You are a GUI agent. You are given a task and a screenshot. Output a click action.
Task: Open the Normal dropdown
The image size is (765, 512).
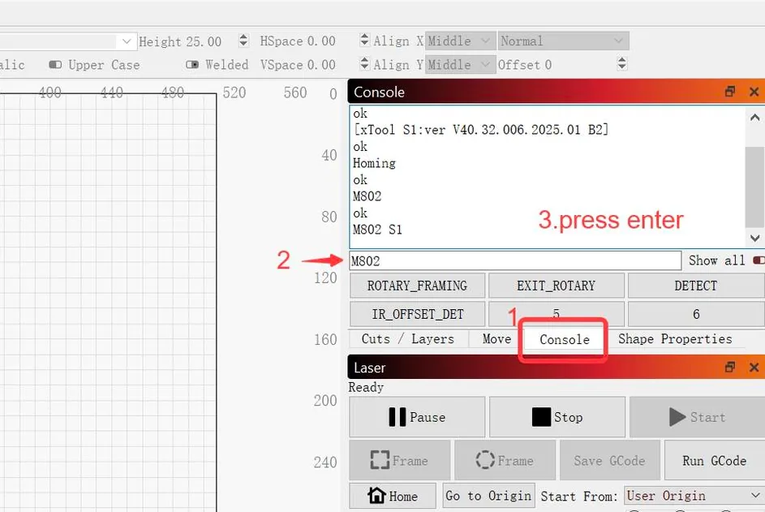point(564,41)
